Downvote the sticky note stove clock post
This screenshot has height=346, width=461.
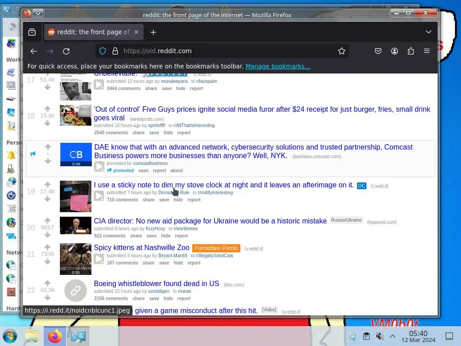(x=47, y=199)
